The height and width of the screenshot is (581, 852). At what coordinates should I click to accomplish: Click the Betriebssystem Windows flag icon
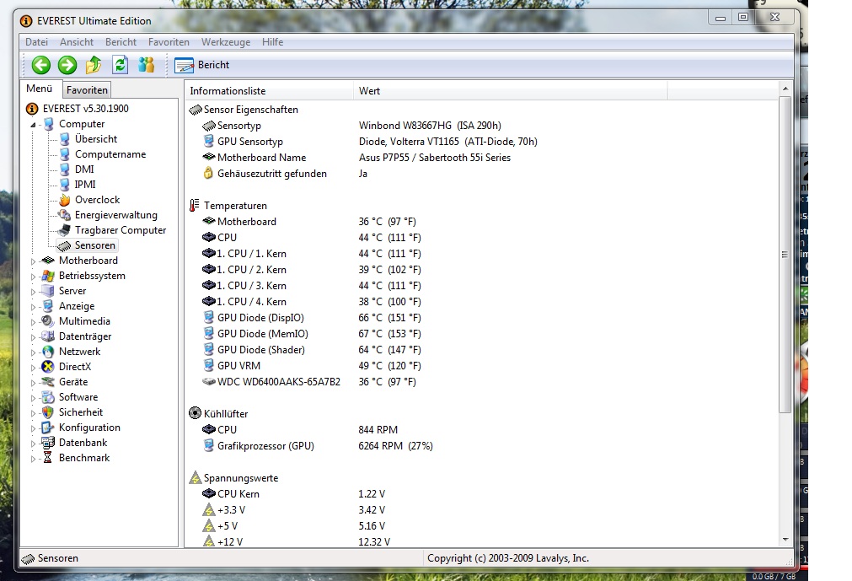[x=48, y=276]
